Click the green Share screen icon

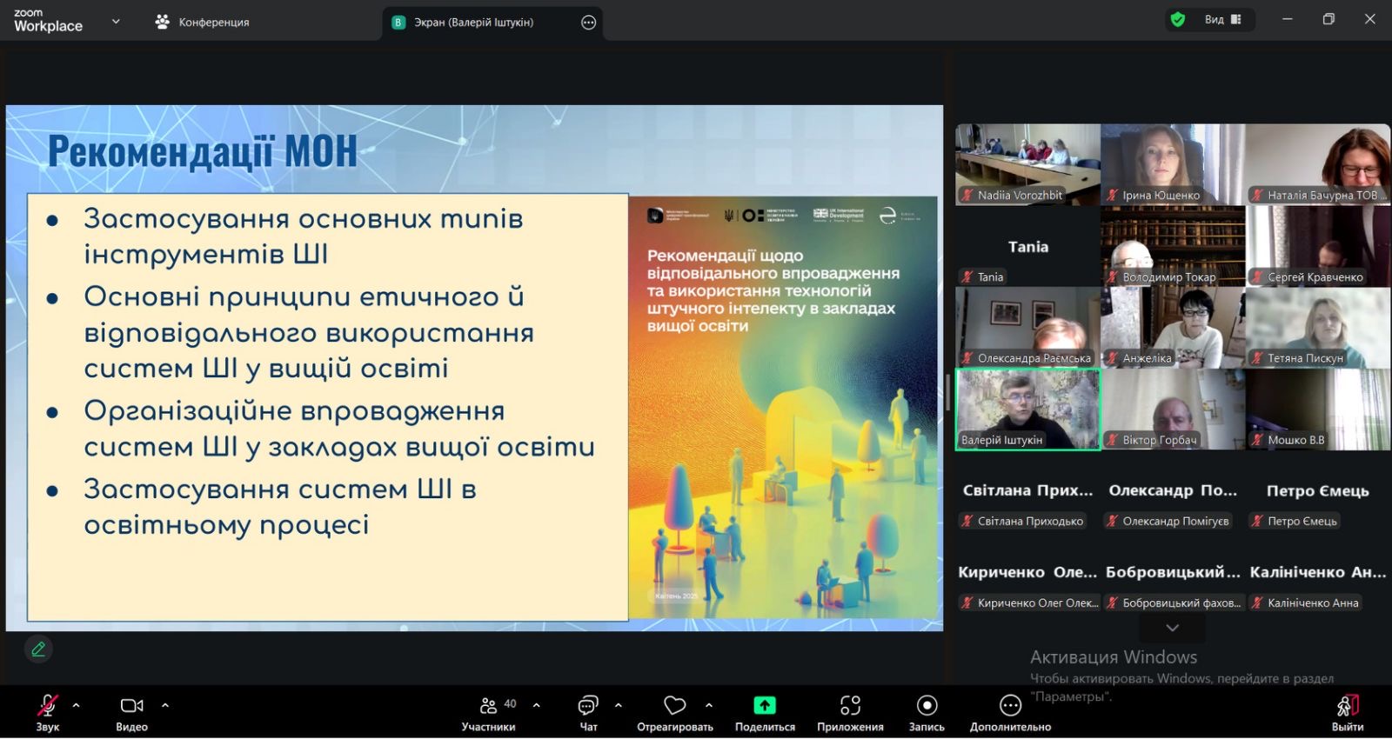[x=764, y=705]
